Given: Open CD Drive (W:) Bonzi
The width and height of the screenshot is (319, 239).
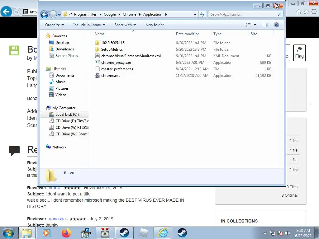Looking at the screenshot, I should 72,134.
